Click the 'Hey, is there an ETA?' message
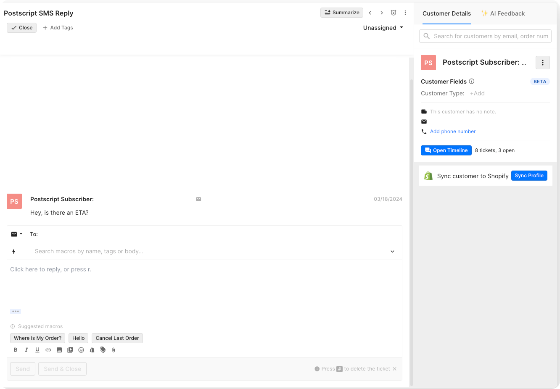 (59, 213)
